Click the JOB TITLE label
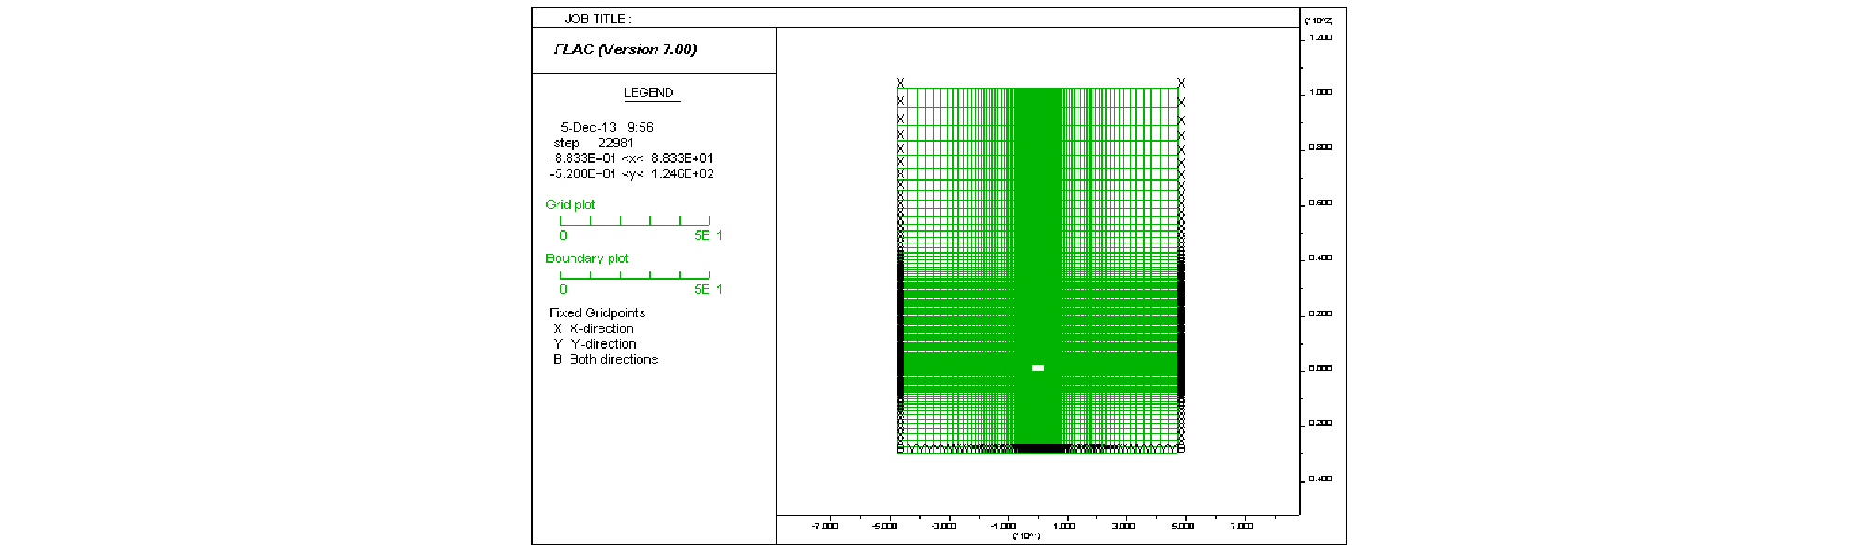Image resolution: width=1875 pixels, height=555 pixels. pos(598,19)
